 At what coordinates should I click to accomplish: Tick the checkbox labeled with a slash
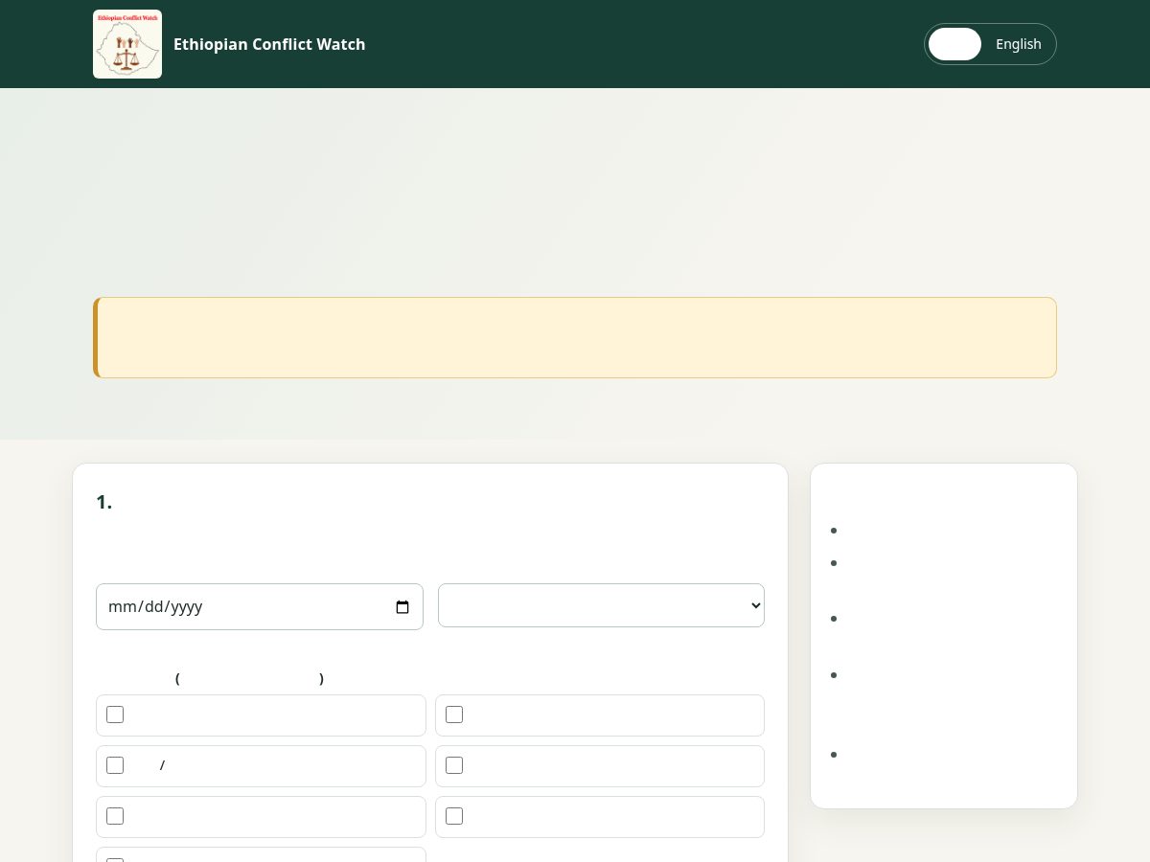[x=115, y=765]
